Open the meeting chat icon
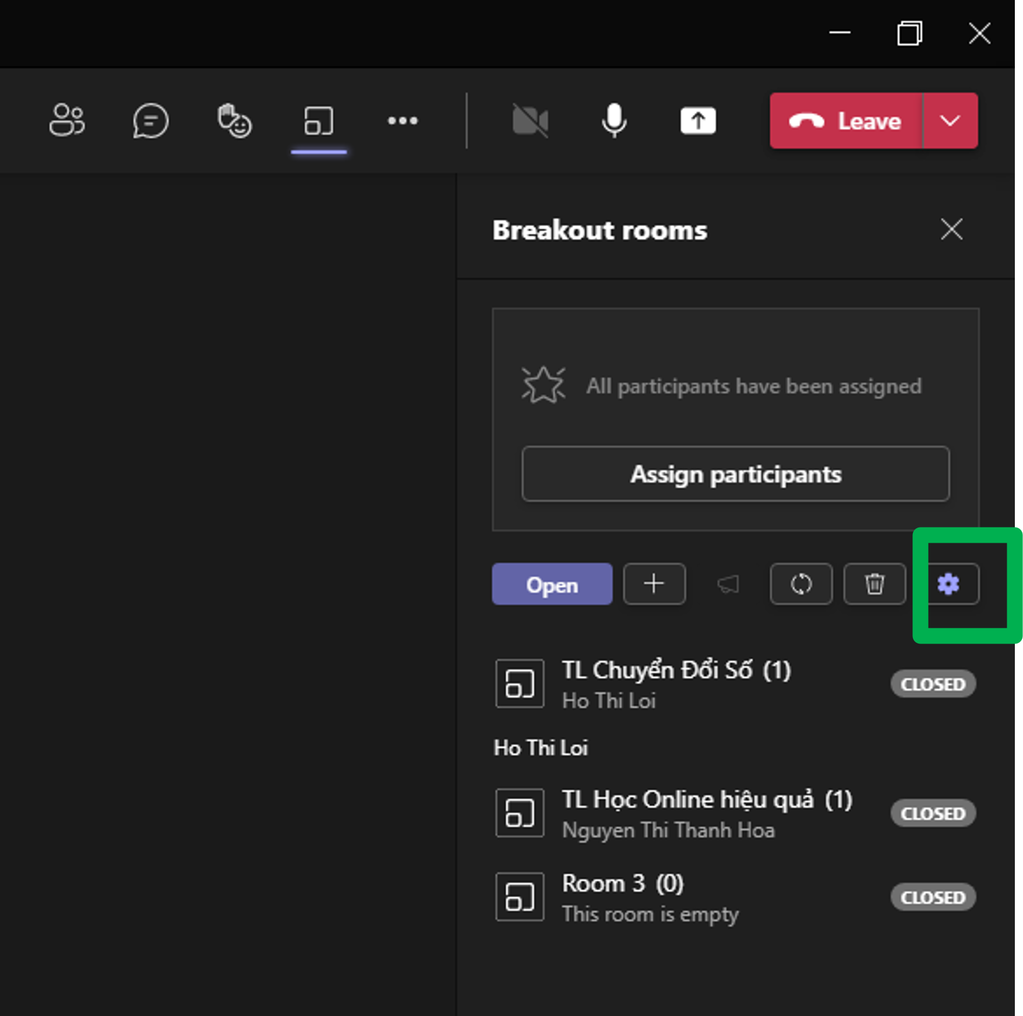Screen dimensions: 1023x1016 coord(150,121)
